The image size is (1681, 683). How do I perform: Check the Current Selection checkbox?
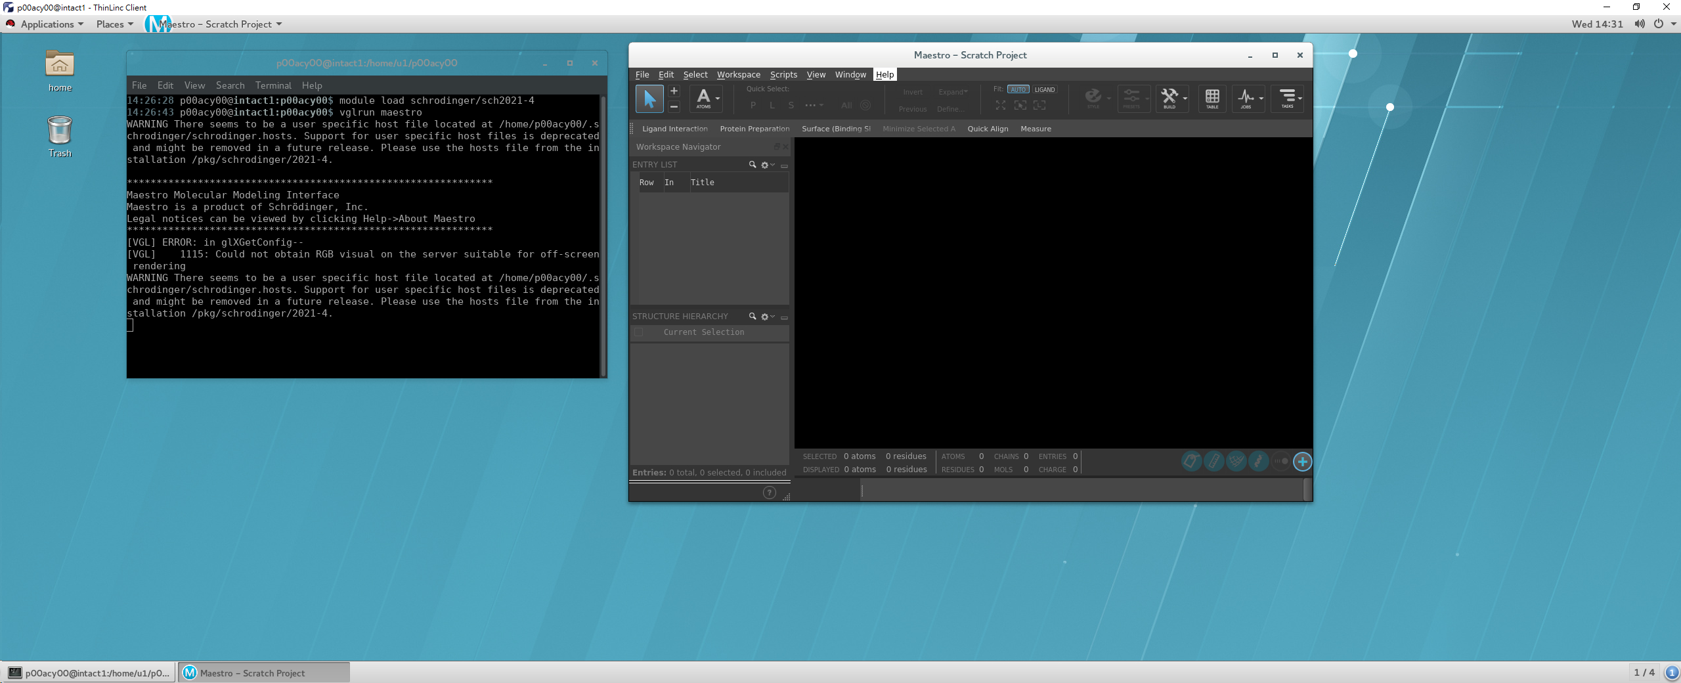[639, 332]
